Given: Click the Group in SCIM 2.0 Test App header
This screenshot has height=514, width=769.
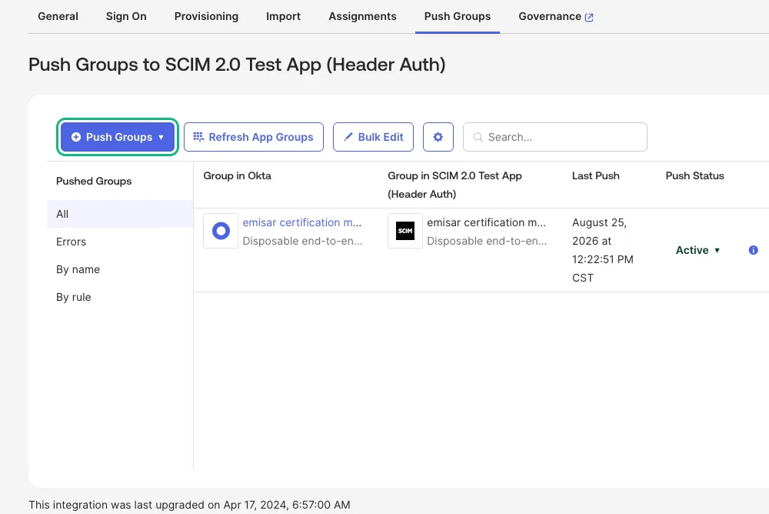Looking at the screenshot, I should (x=454, y=185).
